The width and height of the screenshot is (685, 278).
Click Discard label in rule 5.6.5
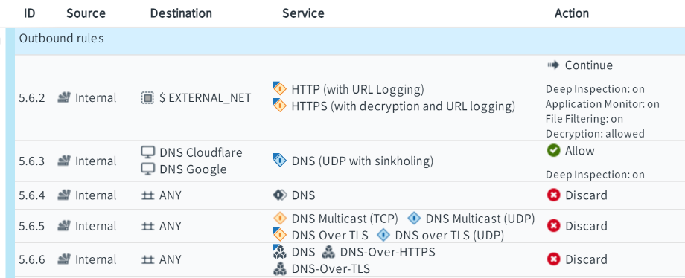coord(586,227)
